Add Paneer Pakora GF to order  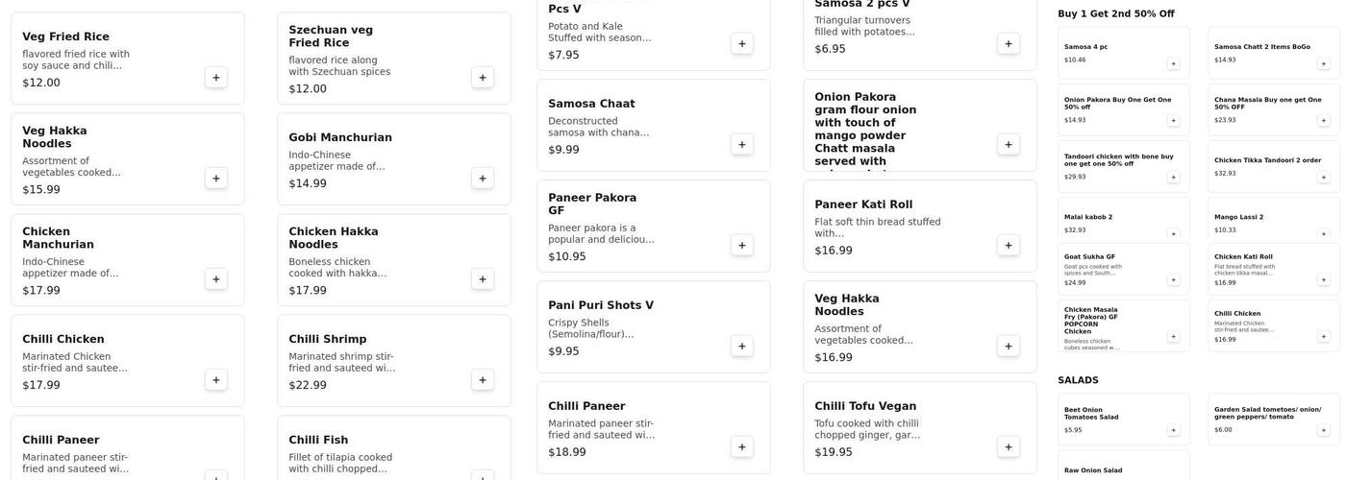click(741, 246)
